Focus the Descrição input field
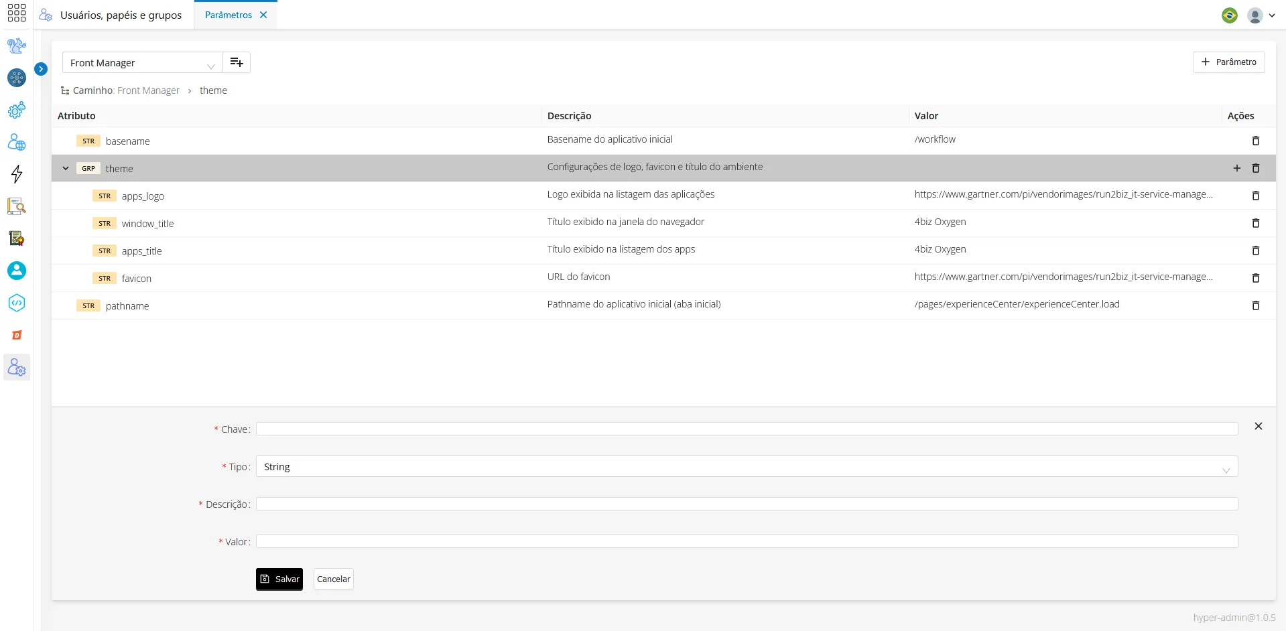This screenshot has width=1286, height=631. [747, 504]
